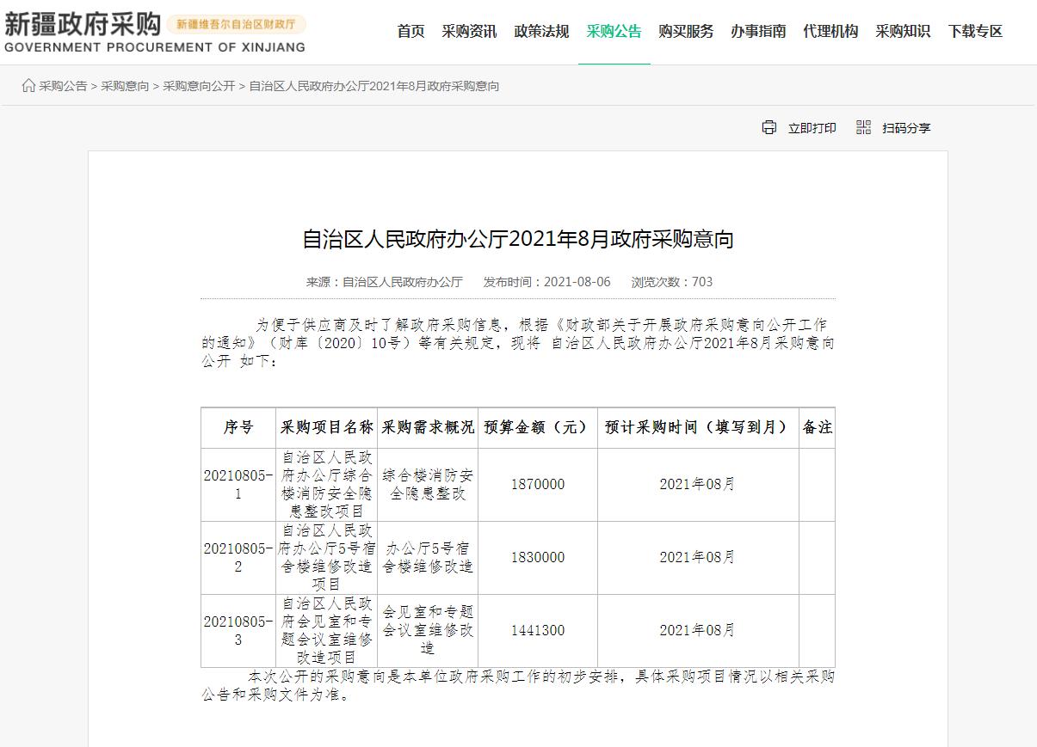Click budget amount 1870000 table cell
The height and width of the screenshot is (747, 1037).
(538, 485)
